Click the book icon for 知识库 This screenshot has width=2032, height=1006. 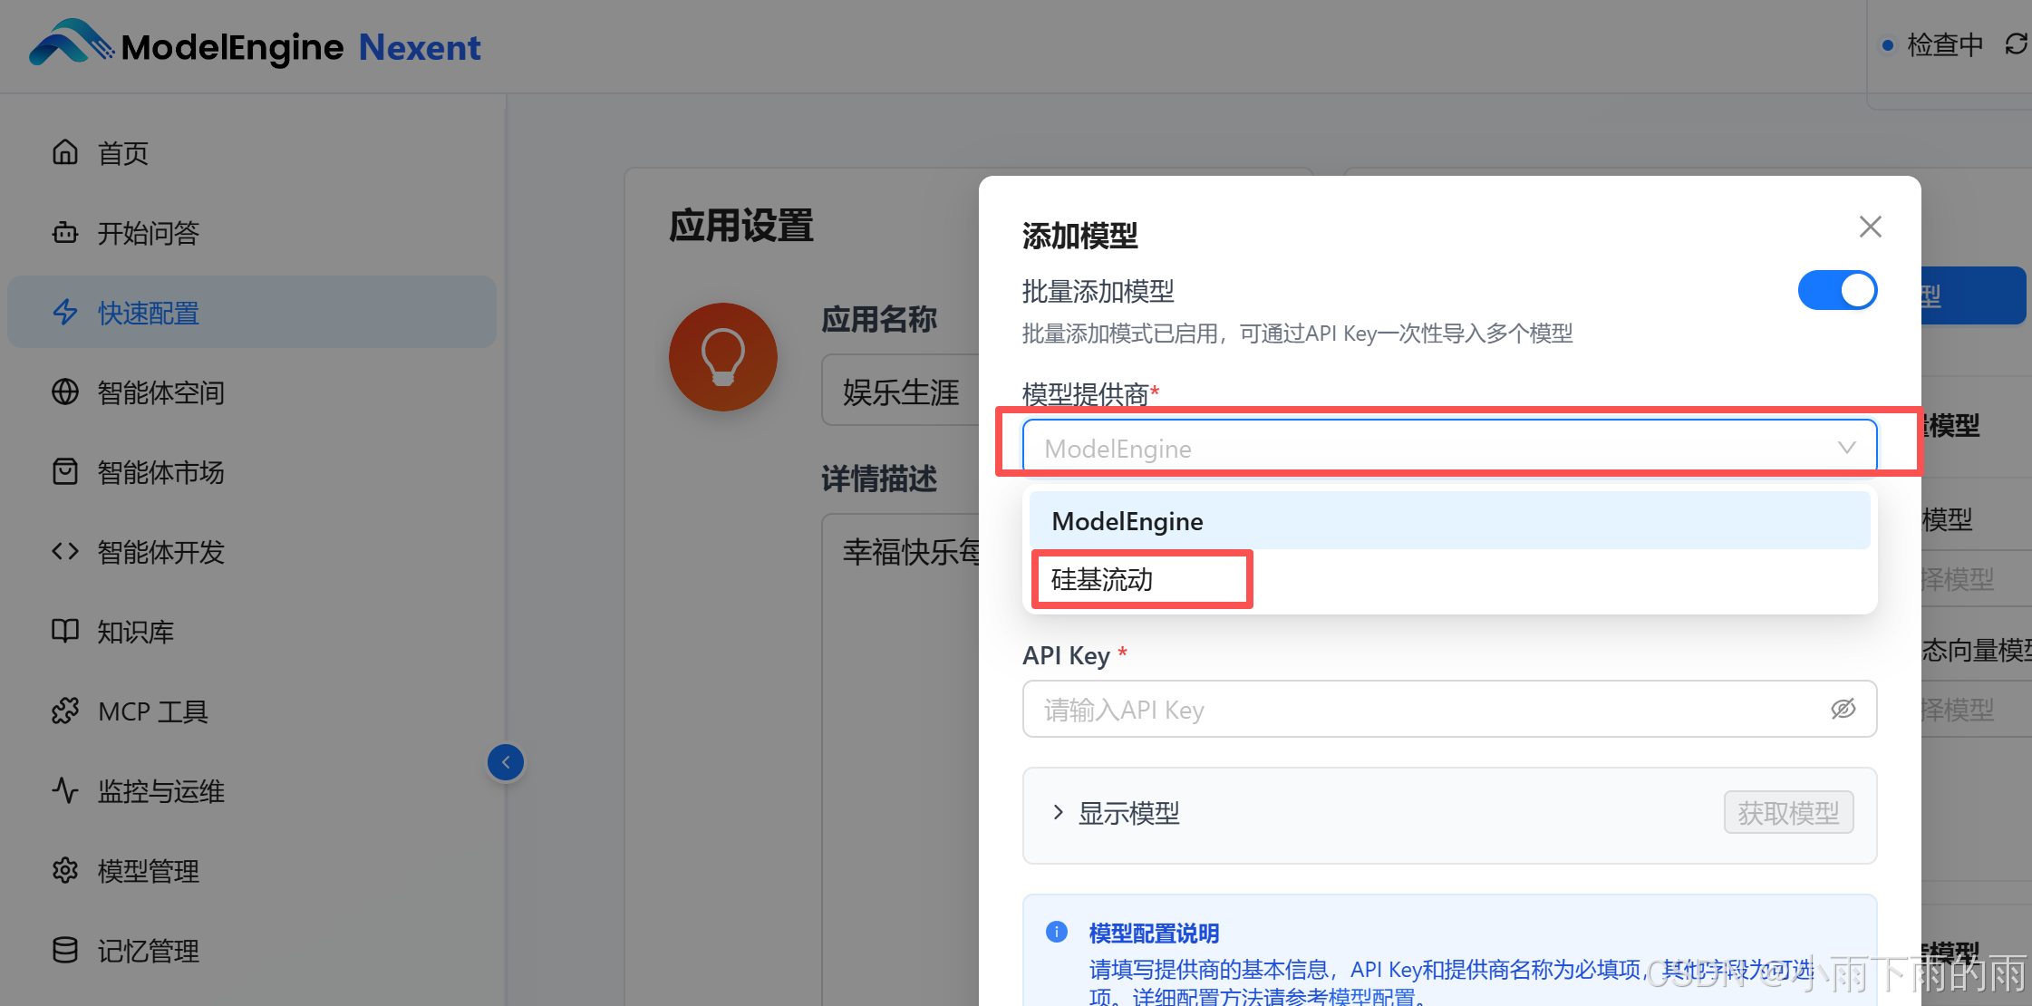pyautogui.click(x=64, y=631)
